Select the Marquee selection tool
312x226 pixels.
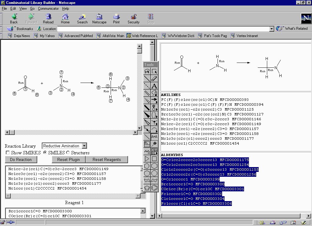coord(154,71)
